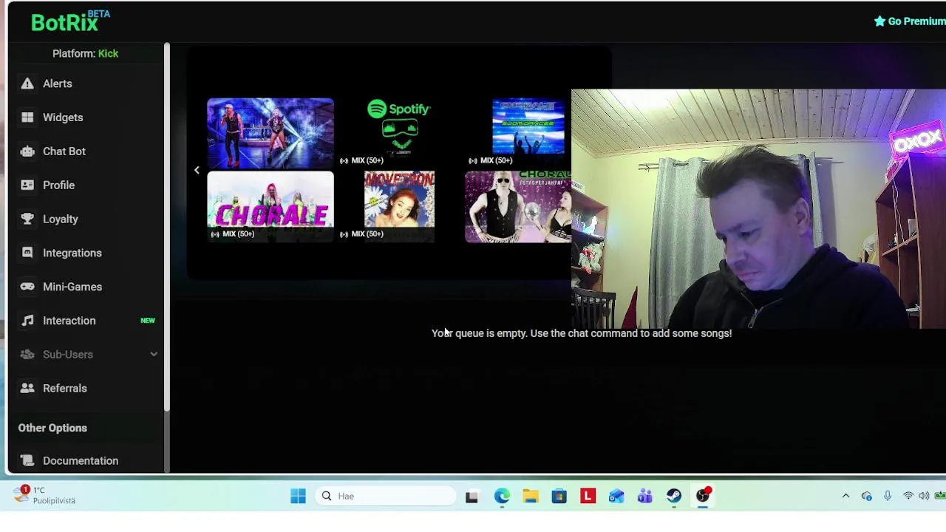Click the Other Options heading
Image resolution: width=946 pixels, height=532 pixels.
(52, 428)
